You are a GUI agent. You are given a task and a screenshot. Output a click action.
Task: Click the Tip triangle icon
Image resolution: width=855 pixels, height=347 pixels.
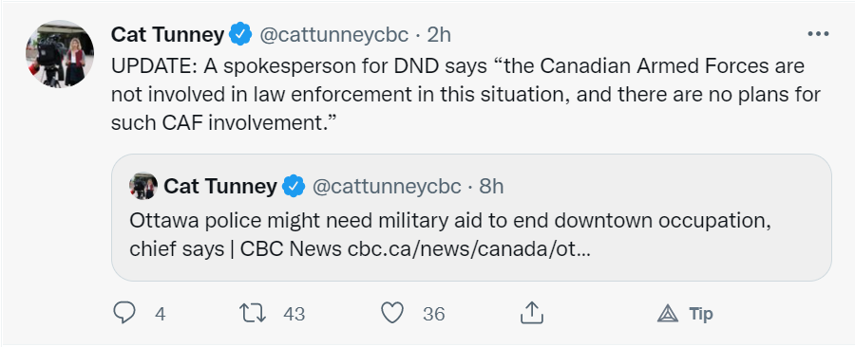point(668,314)
